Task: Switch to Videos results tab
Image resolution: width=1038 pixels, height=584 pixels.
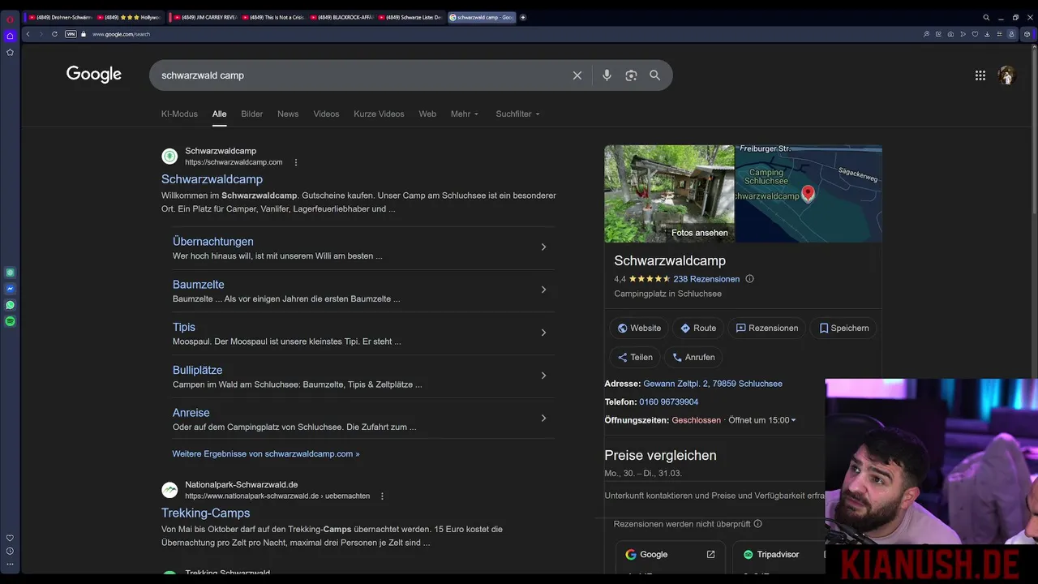Action: (x=327, y=114)
